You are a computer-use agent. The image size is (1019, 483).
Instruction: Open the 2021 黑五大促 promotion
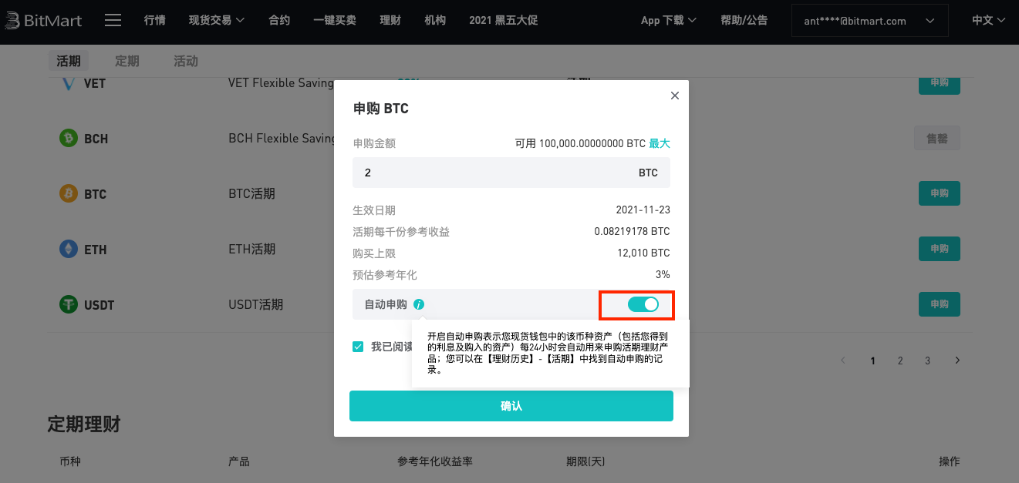click(x=503, y=20)
